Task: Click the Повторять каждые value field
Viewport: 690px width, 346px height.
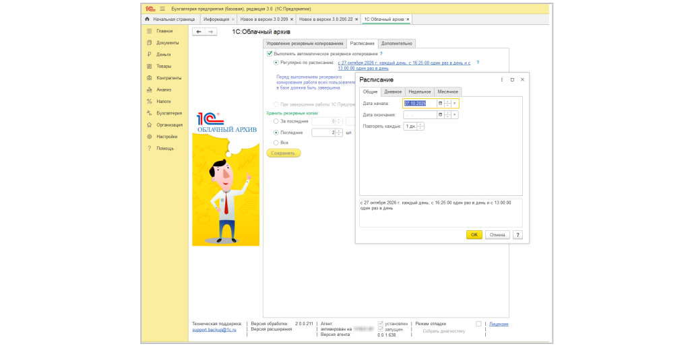Action: [410, 126]
